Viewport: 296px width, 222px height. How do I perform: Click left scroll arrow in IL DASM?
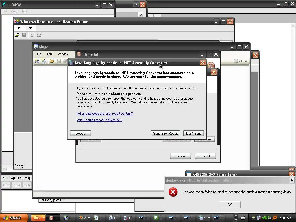[x=4, y=169]
